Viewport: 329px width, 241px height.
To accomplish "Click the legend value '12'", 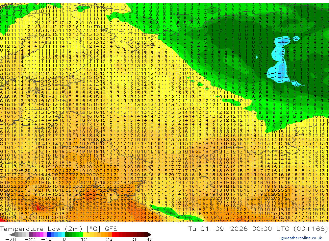I will point(84,239).
